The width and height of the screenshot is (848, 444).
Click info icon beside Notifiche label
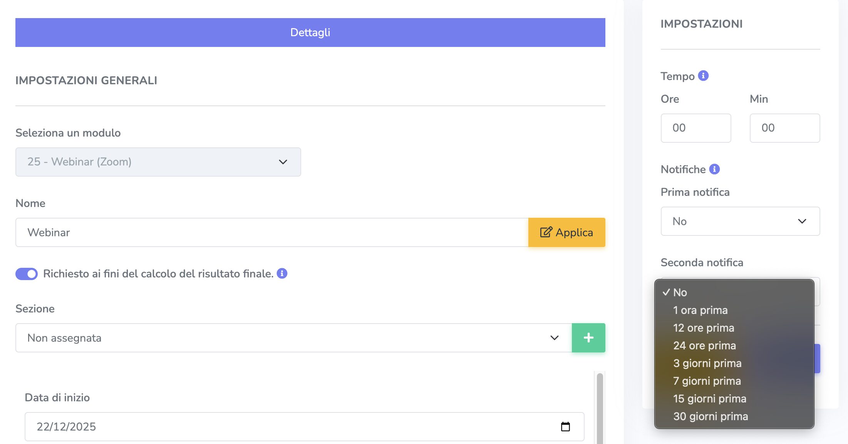(714, 169)
